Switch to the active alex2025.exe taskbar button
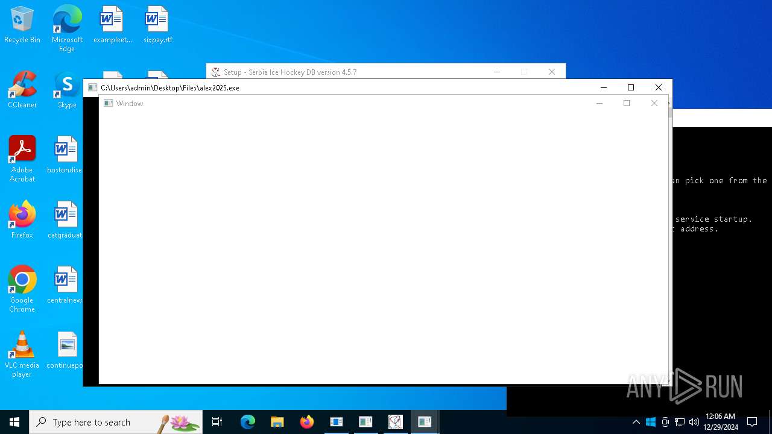Viewport: 772px width, 434px height. coord(425,422)
